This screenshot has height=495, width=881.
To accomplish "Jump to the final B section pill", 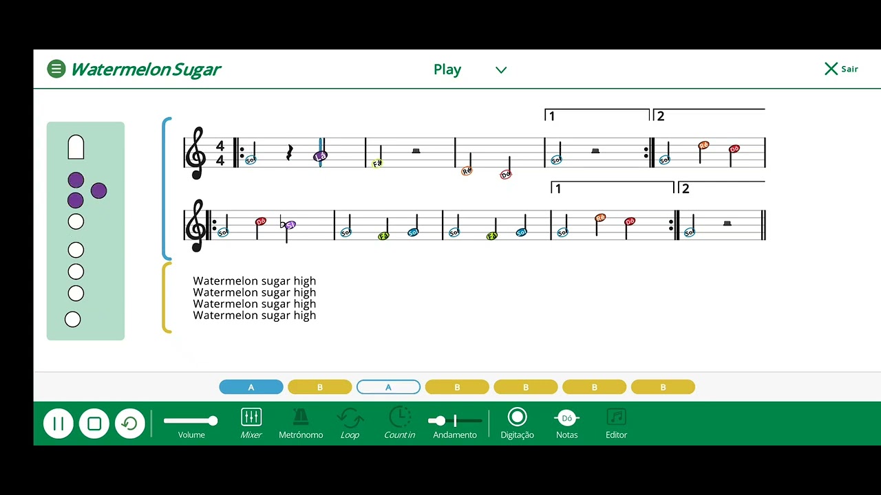I will [x=663, y=387].
